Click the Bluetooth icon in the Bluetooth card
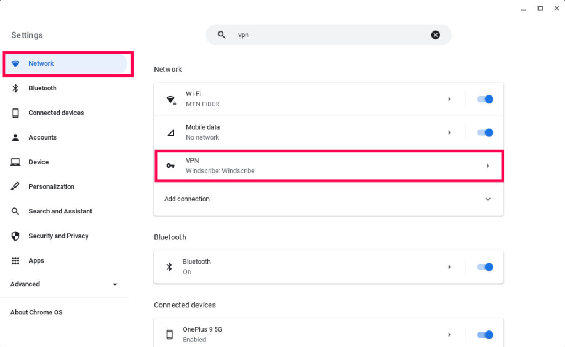This screenshot has height=347, width=565. (169, 267)
